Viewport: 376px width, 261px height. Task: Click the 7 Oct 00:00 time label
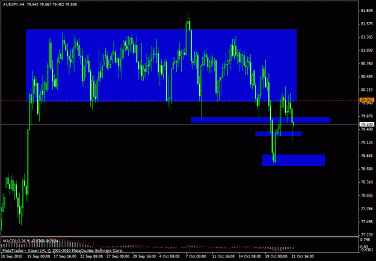197,256
